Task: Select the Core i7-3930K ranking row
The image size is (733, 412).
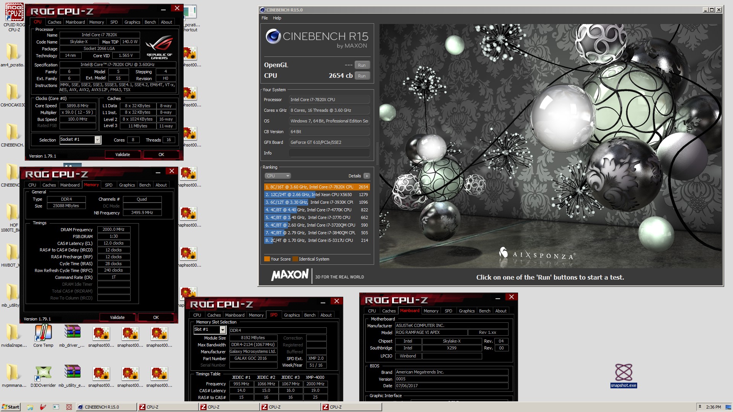Action: [x=316, y=202]
